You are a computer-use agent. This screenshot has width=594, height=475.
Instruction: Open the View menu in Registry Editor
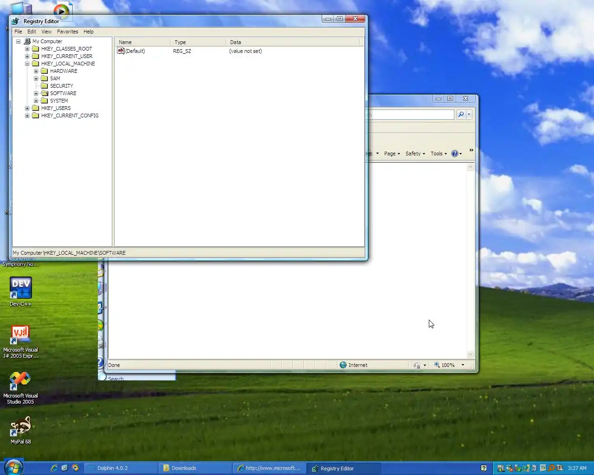[46, 32]
